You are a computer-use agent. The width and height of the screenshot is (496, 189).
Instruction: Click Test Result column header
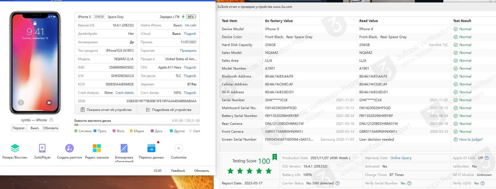click(462, 21)
